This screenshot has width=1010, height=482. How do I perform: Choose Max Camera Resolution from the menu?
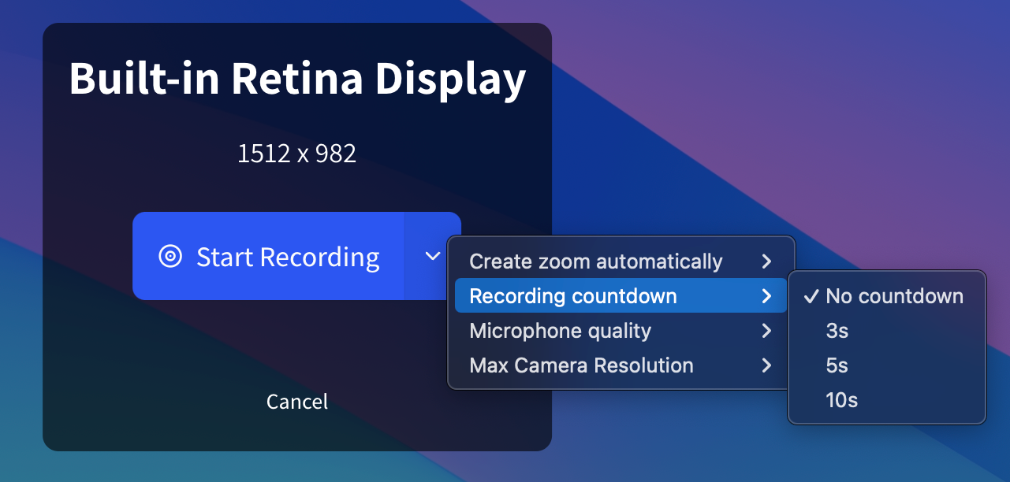(581, 365)
